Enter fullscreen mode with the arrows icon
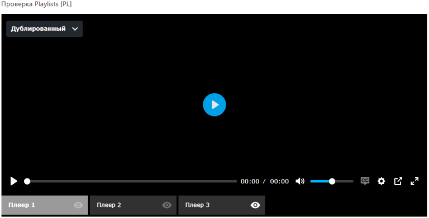Viewport: 429px width, 218px height. coord(414,181)
